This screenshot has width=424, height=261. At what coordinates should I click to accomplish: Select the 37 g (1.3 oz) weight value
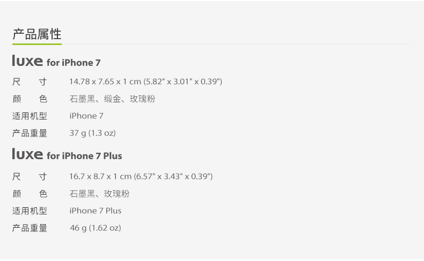92,133
